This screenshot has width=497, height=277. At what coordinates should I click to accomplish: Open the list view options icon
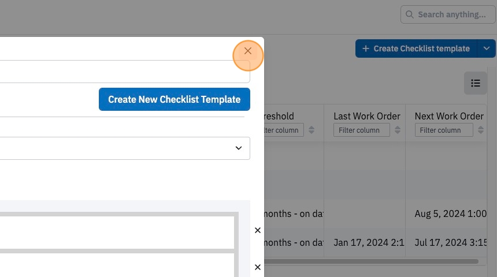(x=476, y=83)
